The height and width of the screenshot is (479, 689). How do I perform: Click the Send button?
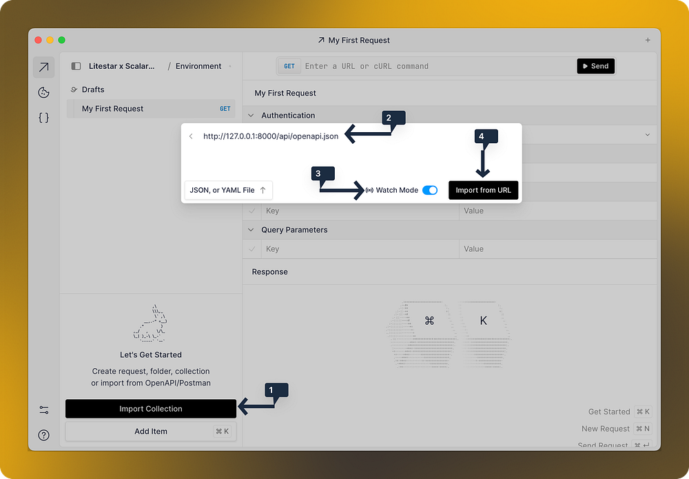(x=595, y=66)
